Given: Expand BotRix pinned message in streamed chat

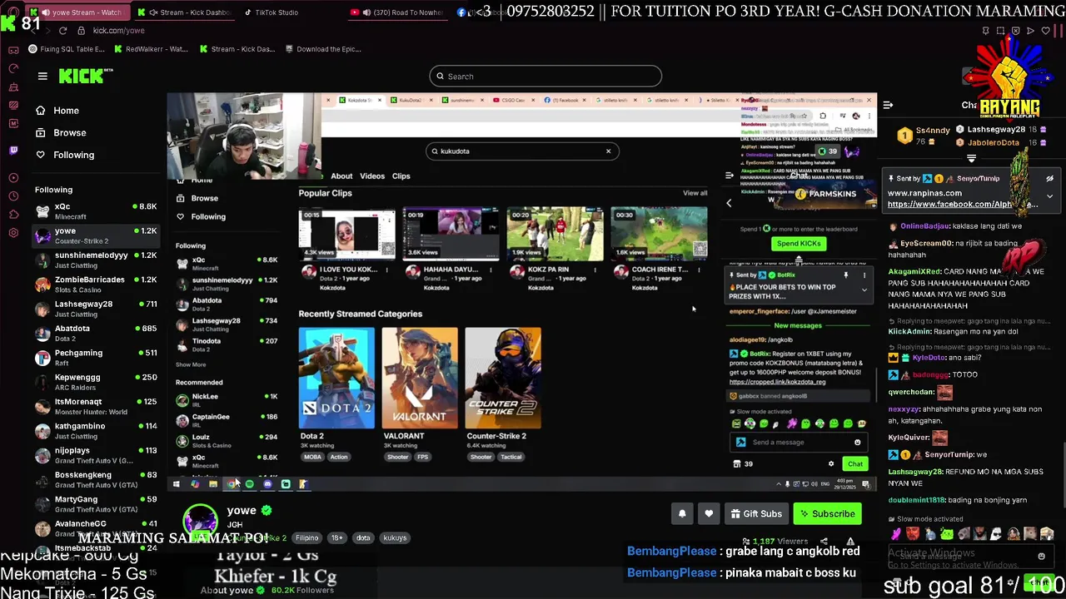Looking at the screenshot, I should (x=864, y=290).
